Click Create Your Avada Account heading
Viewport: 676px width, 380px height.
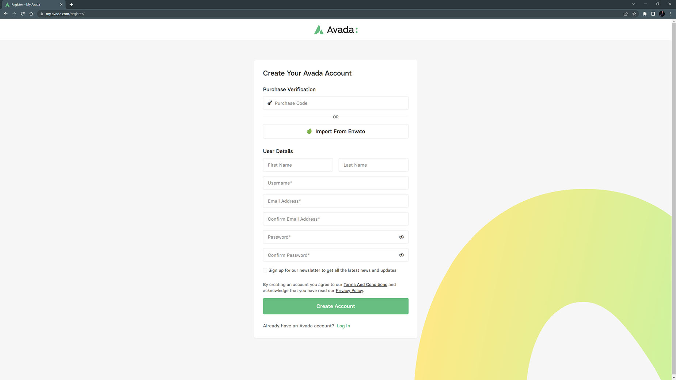pos(307,73)
